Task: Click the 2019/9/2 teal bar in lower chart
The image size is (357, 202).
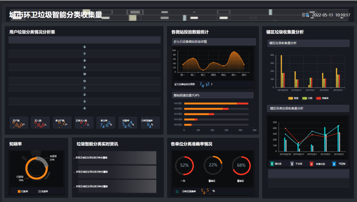Action: point(325,139)
